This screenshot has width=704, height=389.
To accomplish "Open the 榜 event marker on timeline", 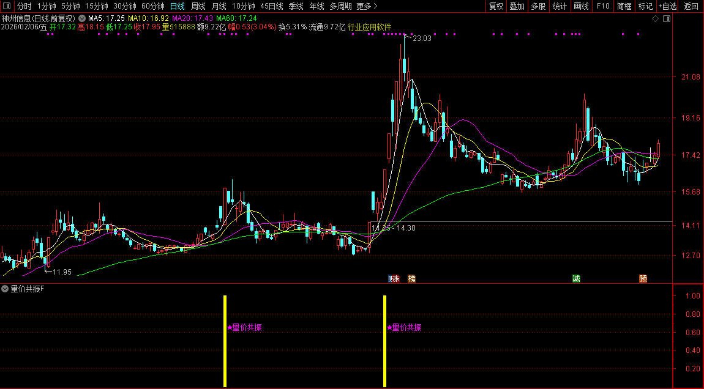I will (x=411, y=279).
